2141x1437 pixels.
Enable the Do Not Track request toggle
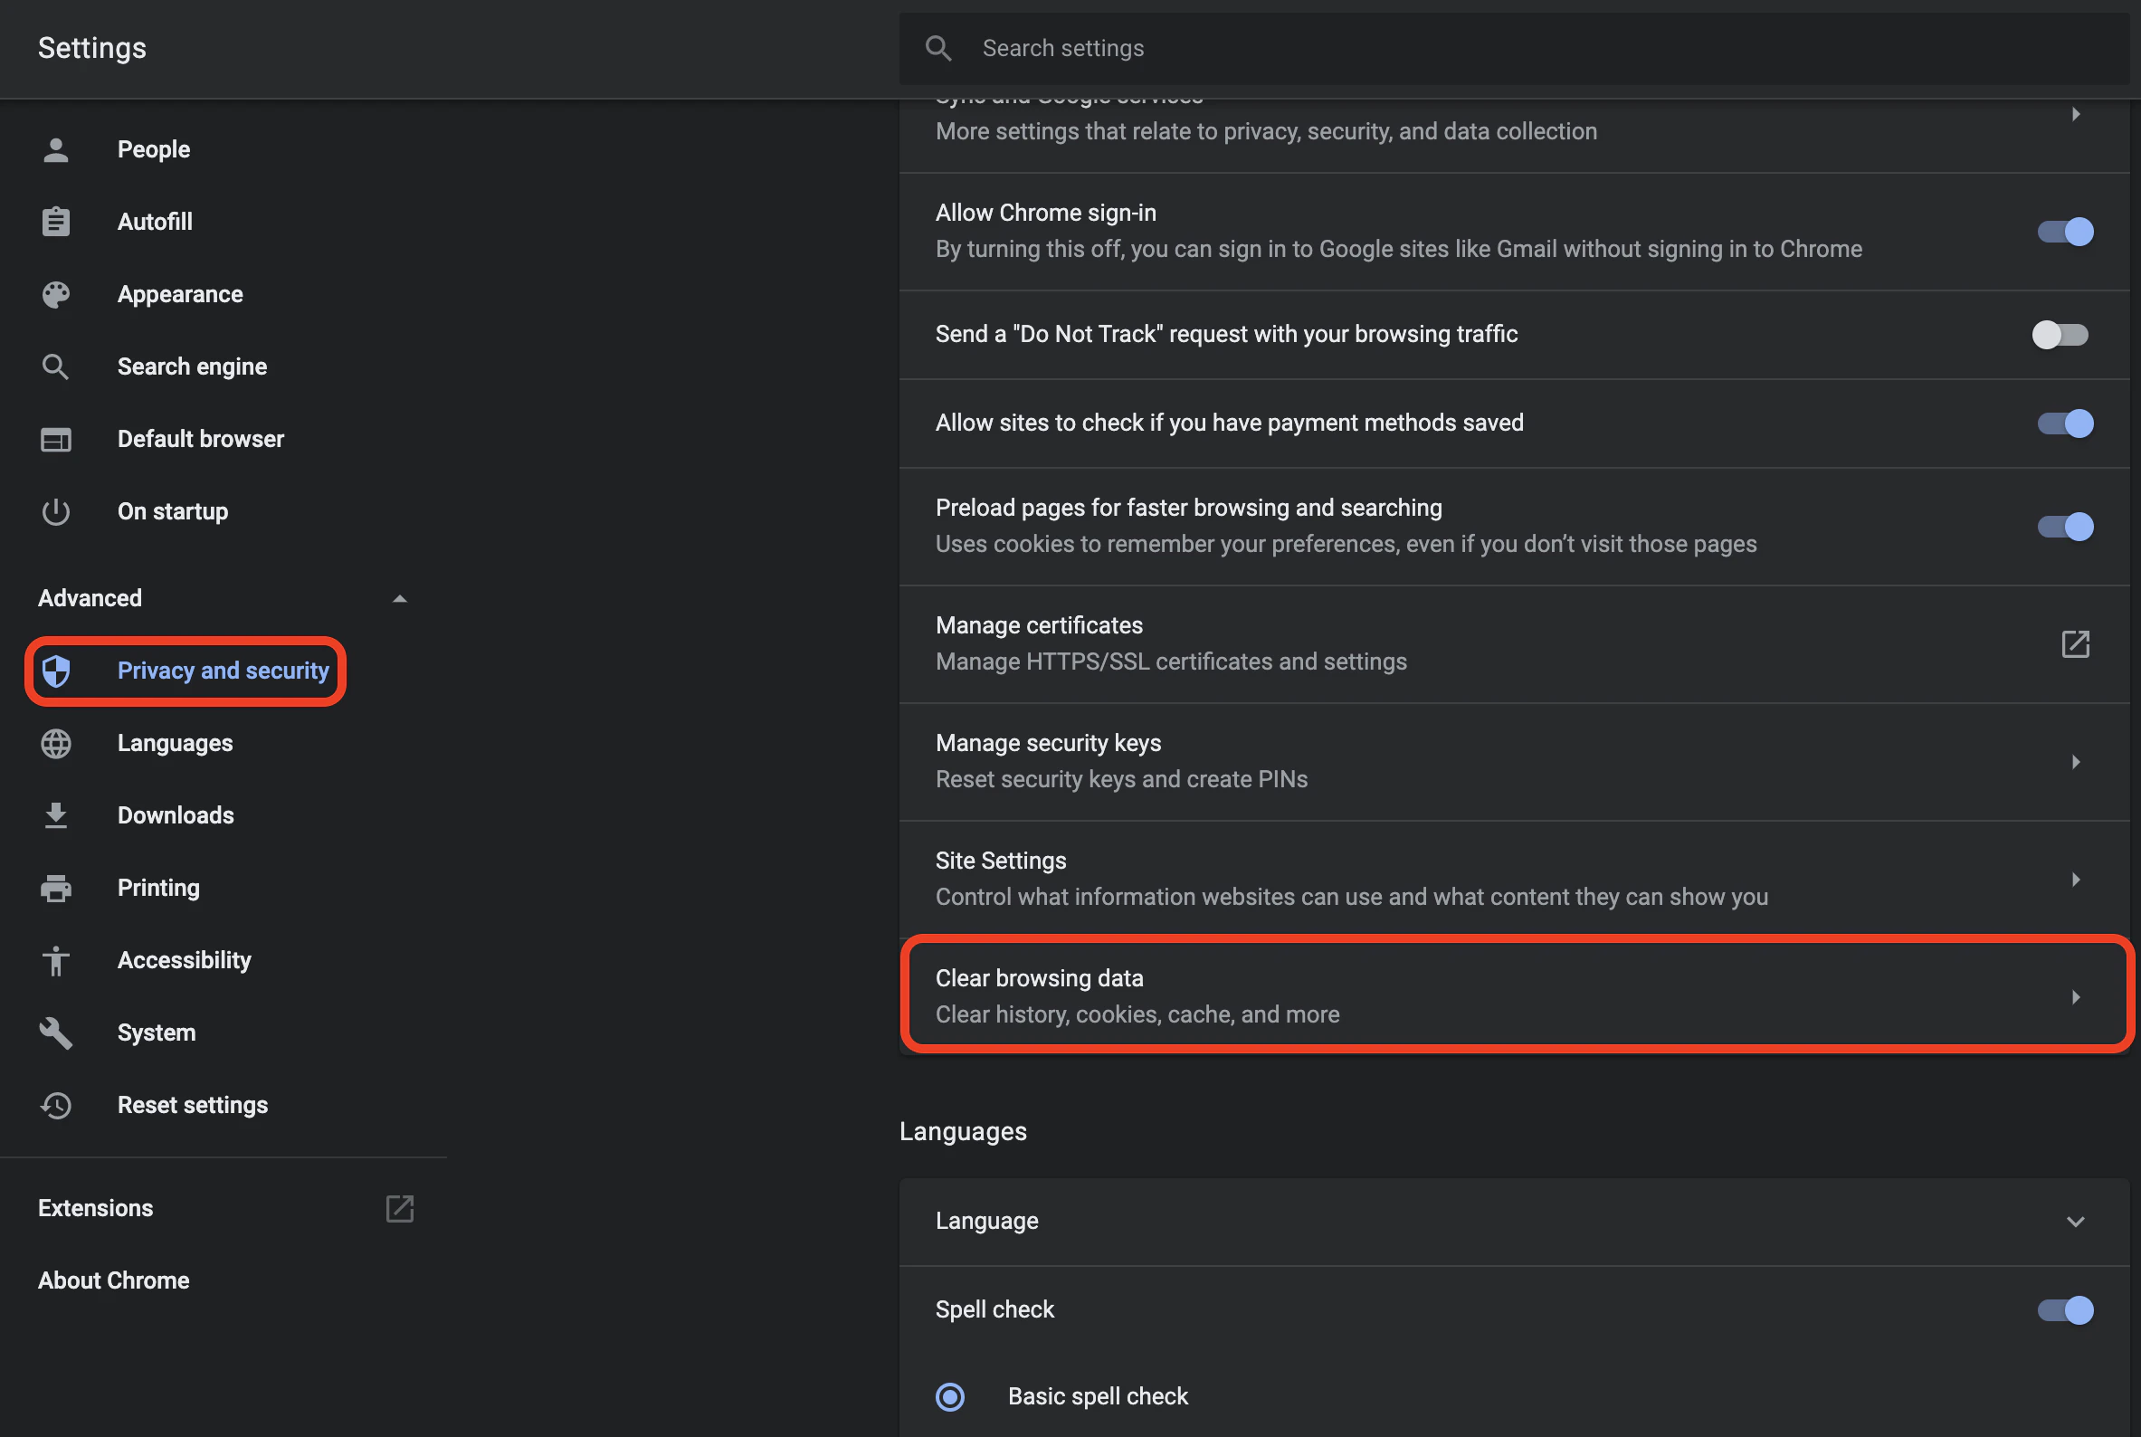pyautogui.click(x=2060, y=335)
